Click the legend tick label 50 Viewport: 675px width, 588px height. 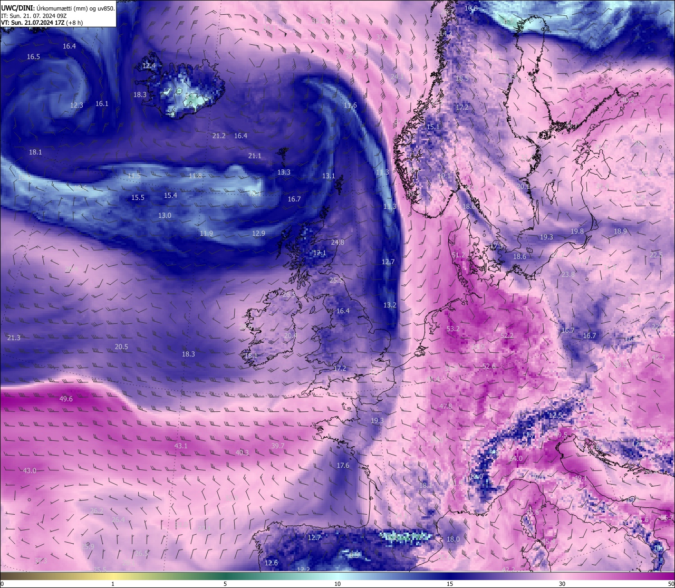pos(670,584)
